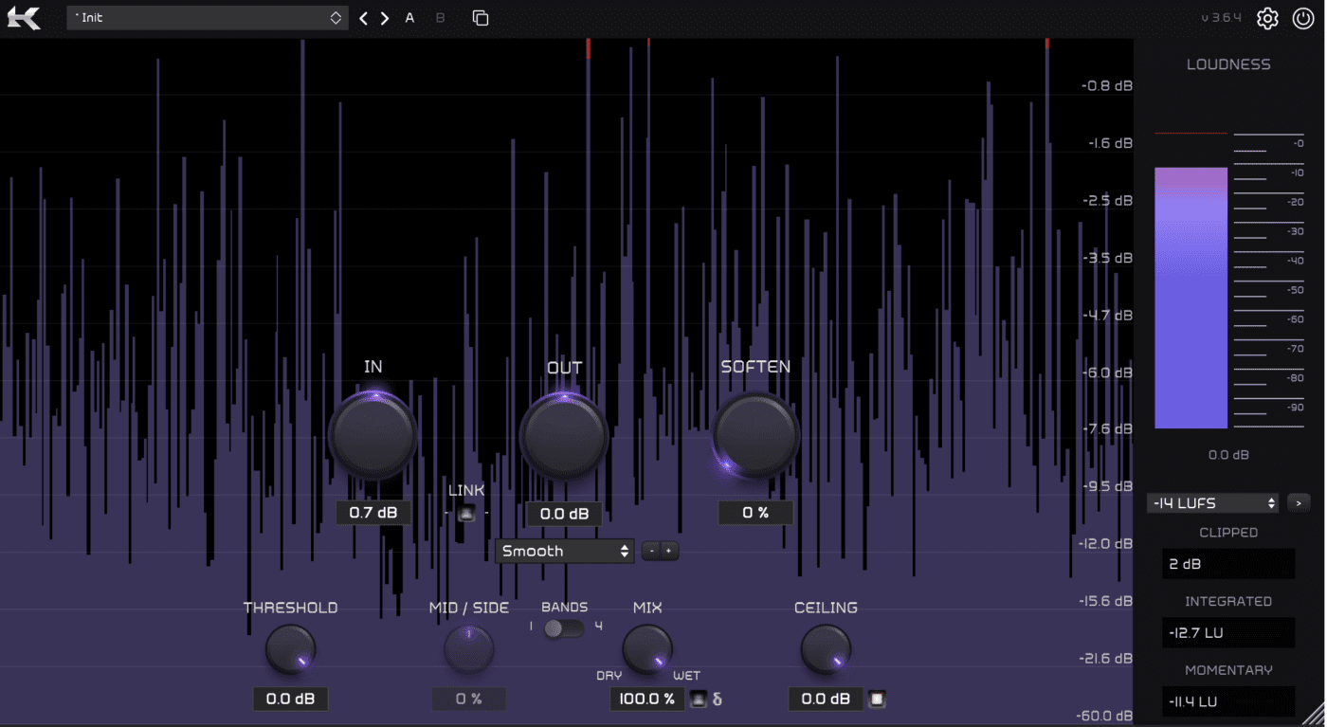Screen dimensions: 1327x727
Task: Open the Smooth mode dropdown
Action: click(565, 551)
